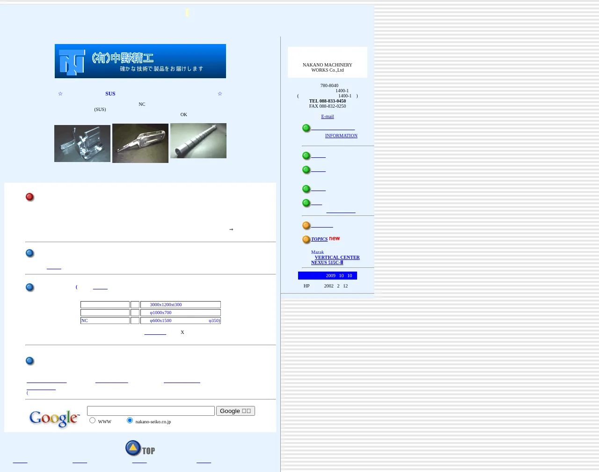
Task: Select the WWW search radio button
Action: 93,420
